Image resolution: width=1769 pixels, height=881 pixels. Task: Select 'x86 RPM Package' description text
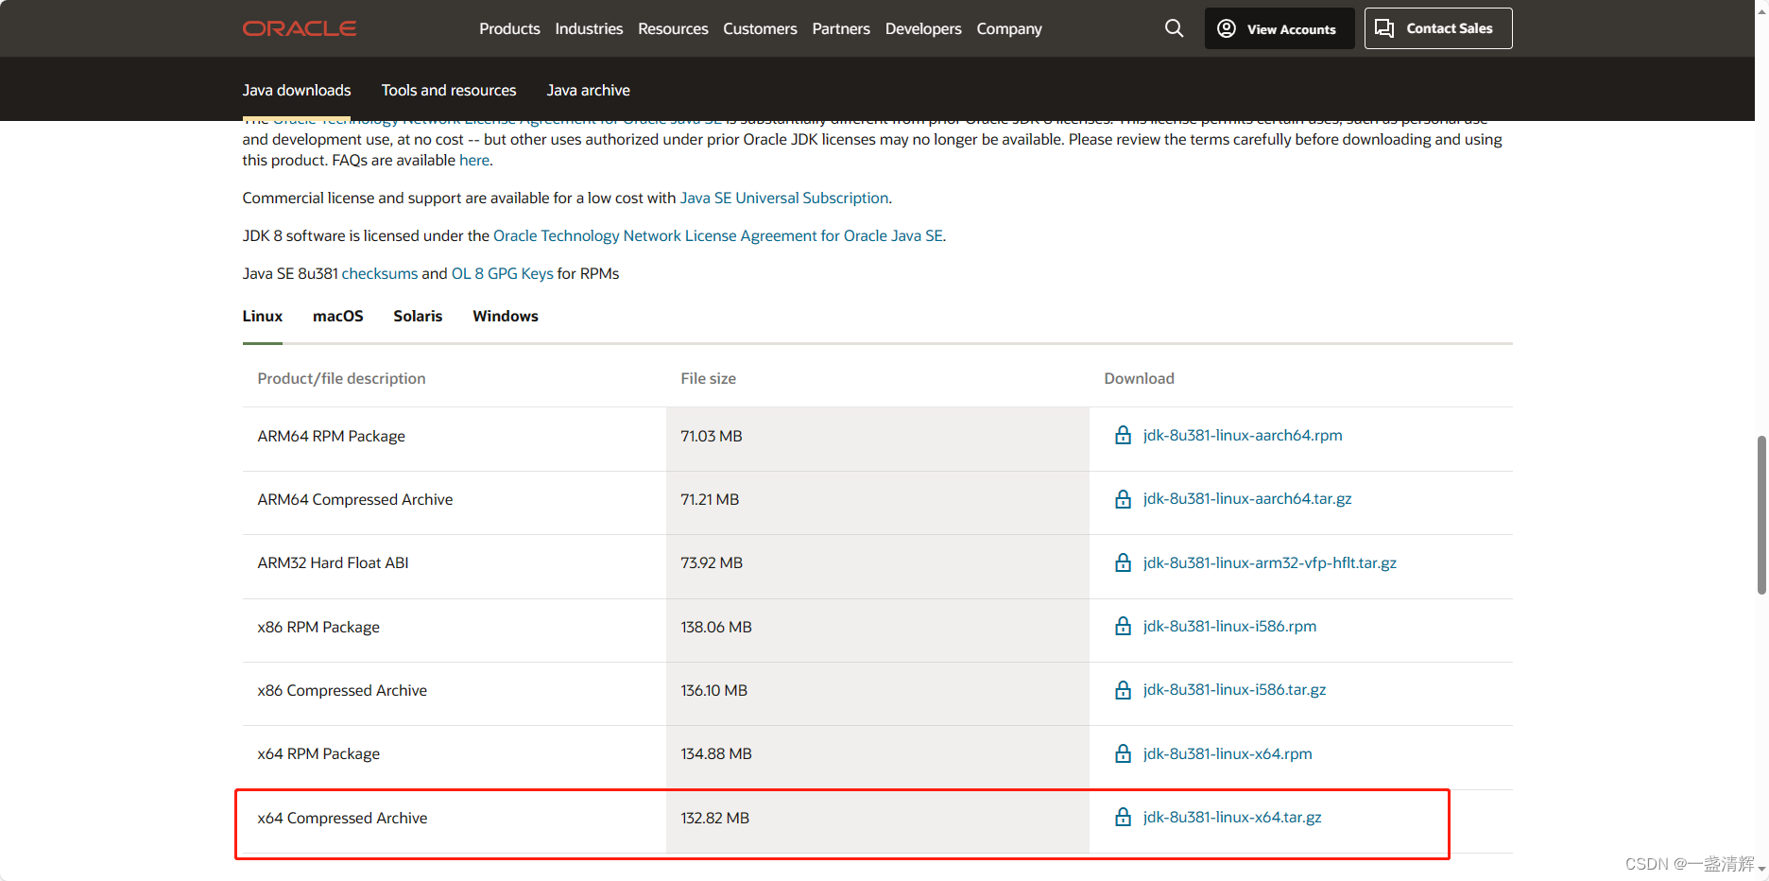(x=318, y=627)
